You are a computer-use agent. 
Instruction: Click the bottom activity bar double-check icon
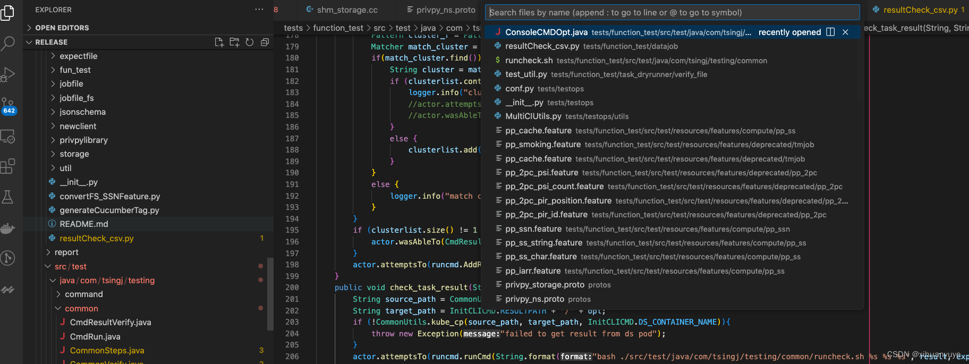(7, 290)
